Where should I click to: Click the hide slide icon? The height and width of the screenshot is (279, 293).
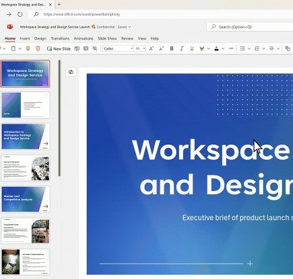click(95, 48)
